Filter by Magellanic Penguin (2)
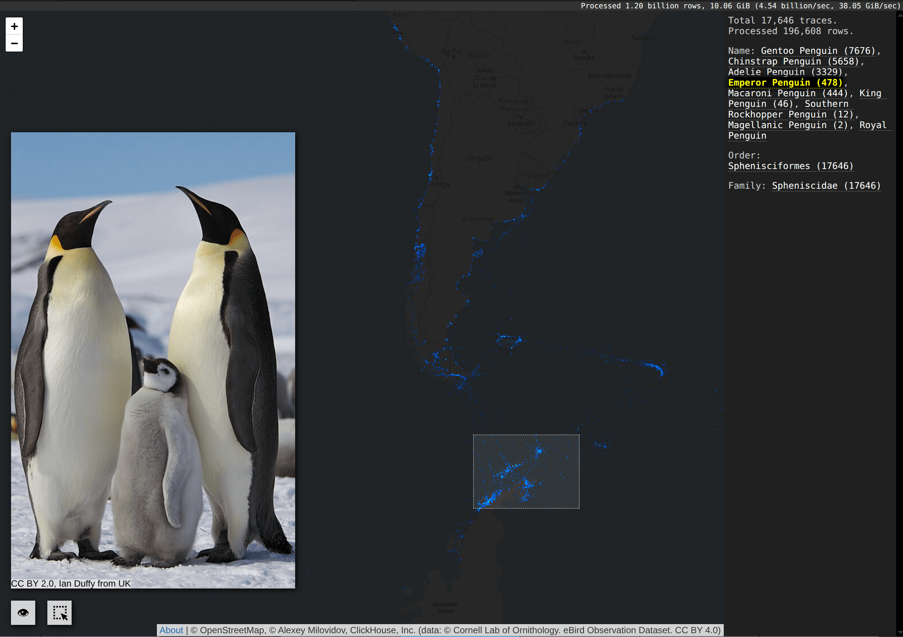Screen dimensions: 903x637 tap(787, 125)
